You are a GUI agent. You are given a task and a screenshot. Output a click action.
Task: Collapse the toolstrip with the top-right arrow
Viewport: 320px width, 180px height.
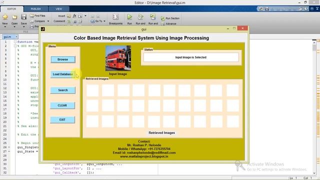coord(317,9)
